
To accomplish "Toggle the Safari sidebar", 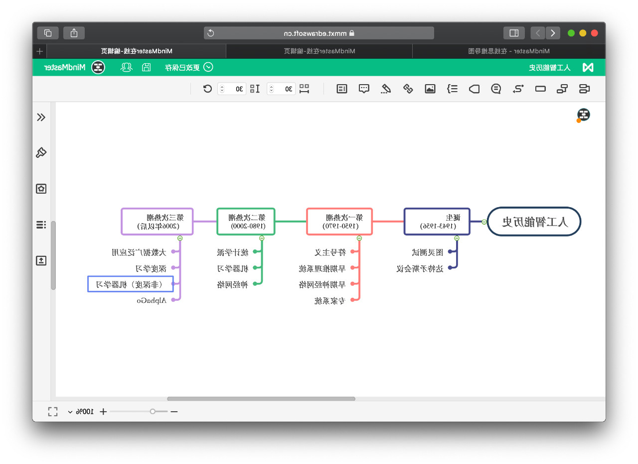I will tap(514, 33).
